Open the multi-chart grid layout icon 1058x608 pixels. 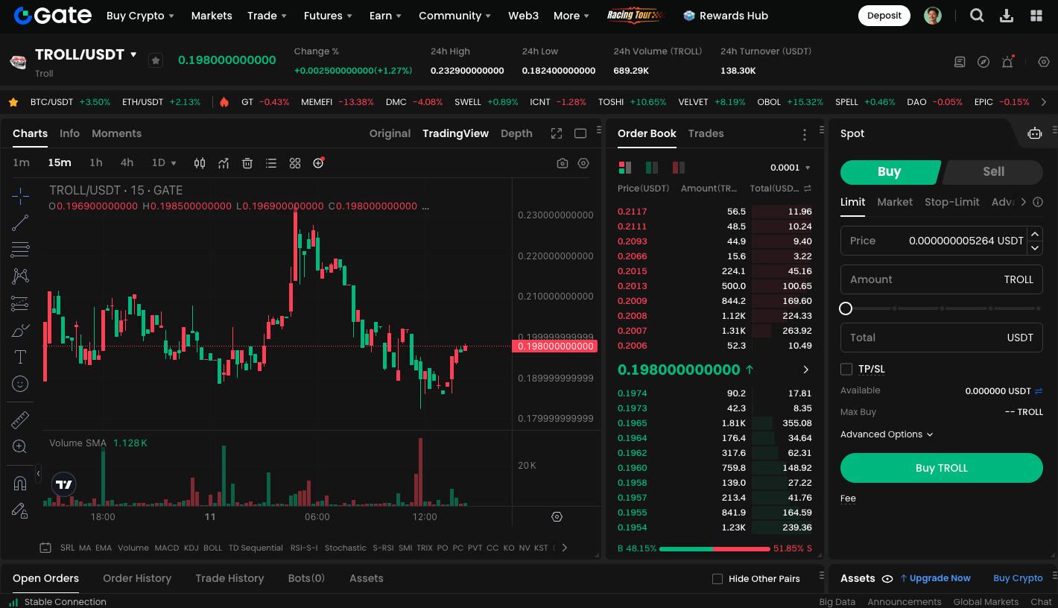click(295, 163)
